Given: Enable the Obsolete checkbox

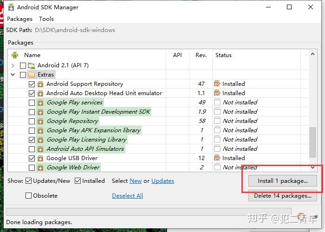Looking at the screenshot, I should click(x=29, y=196).
